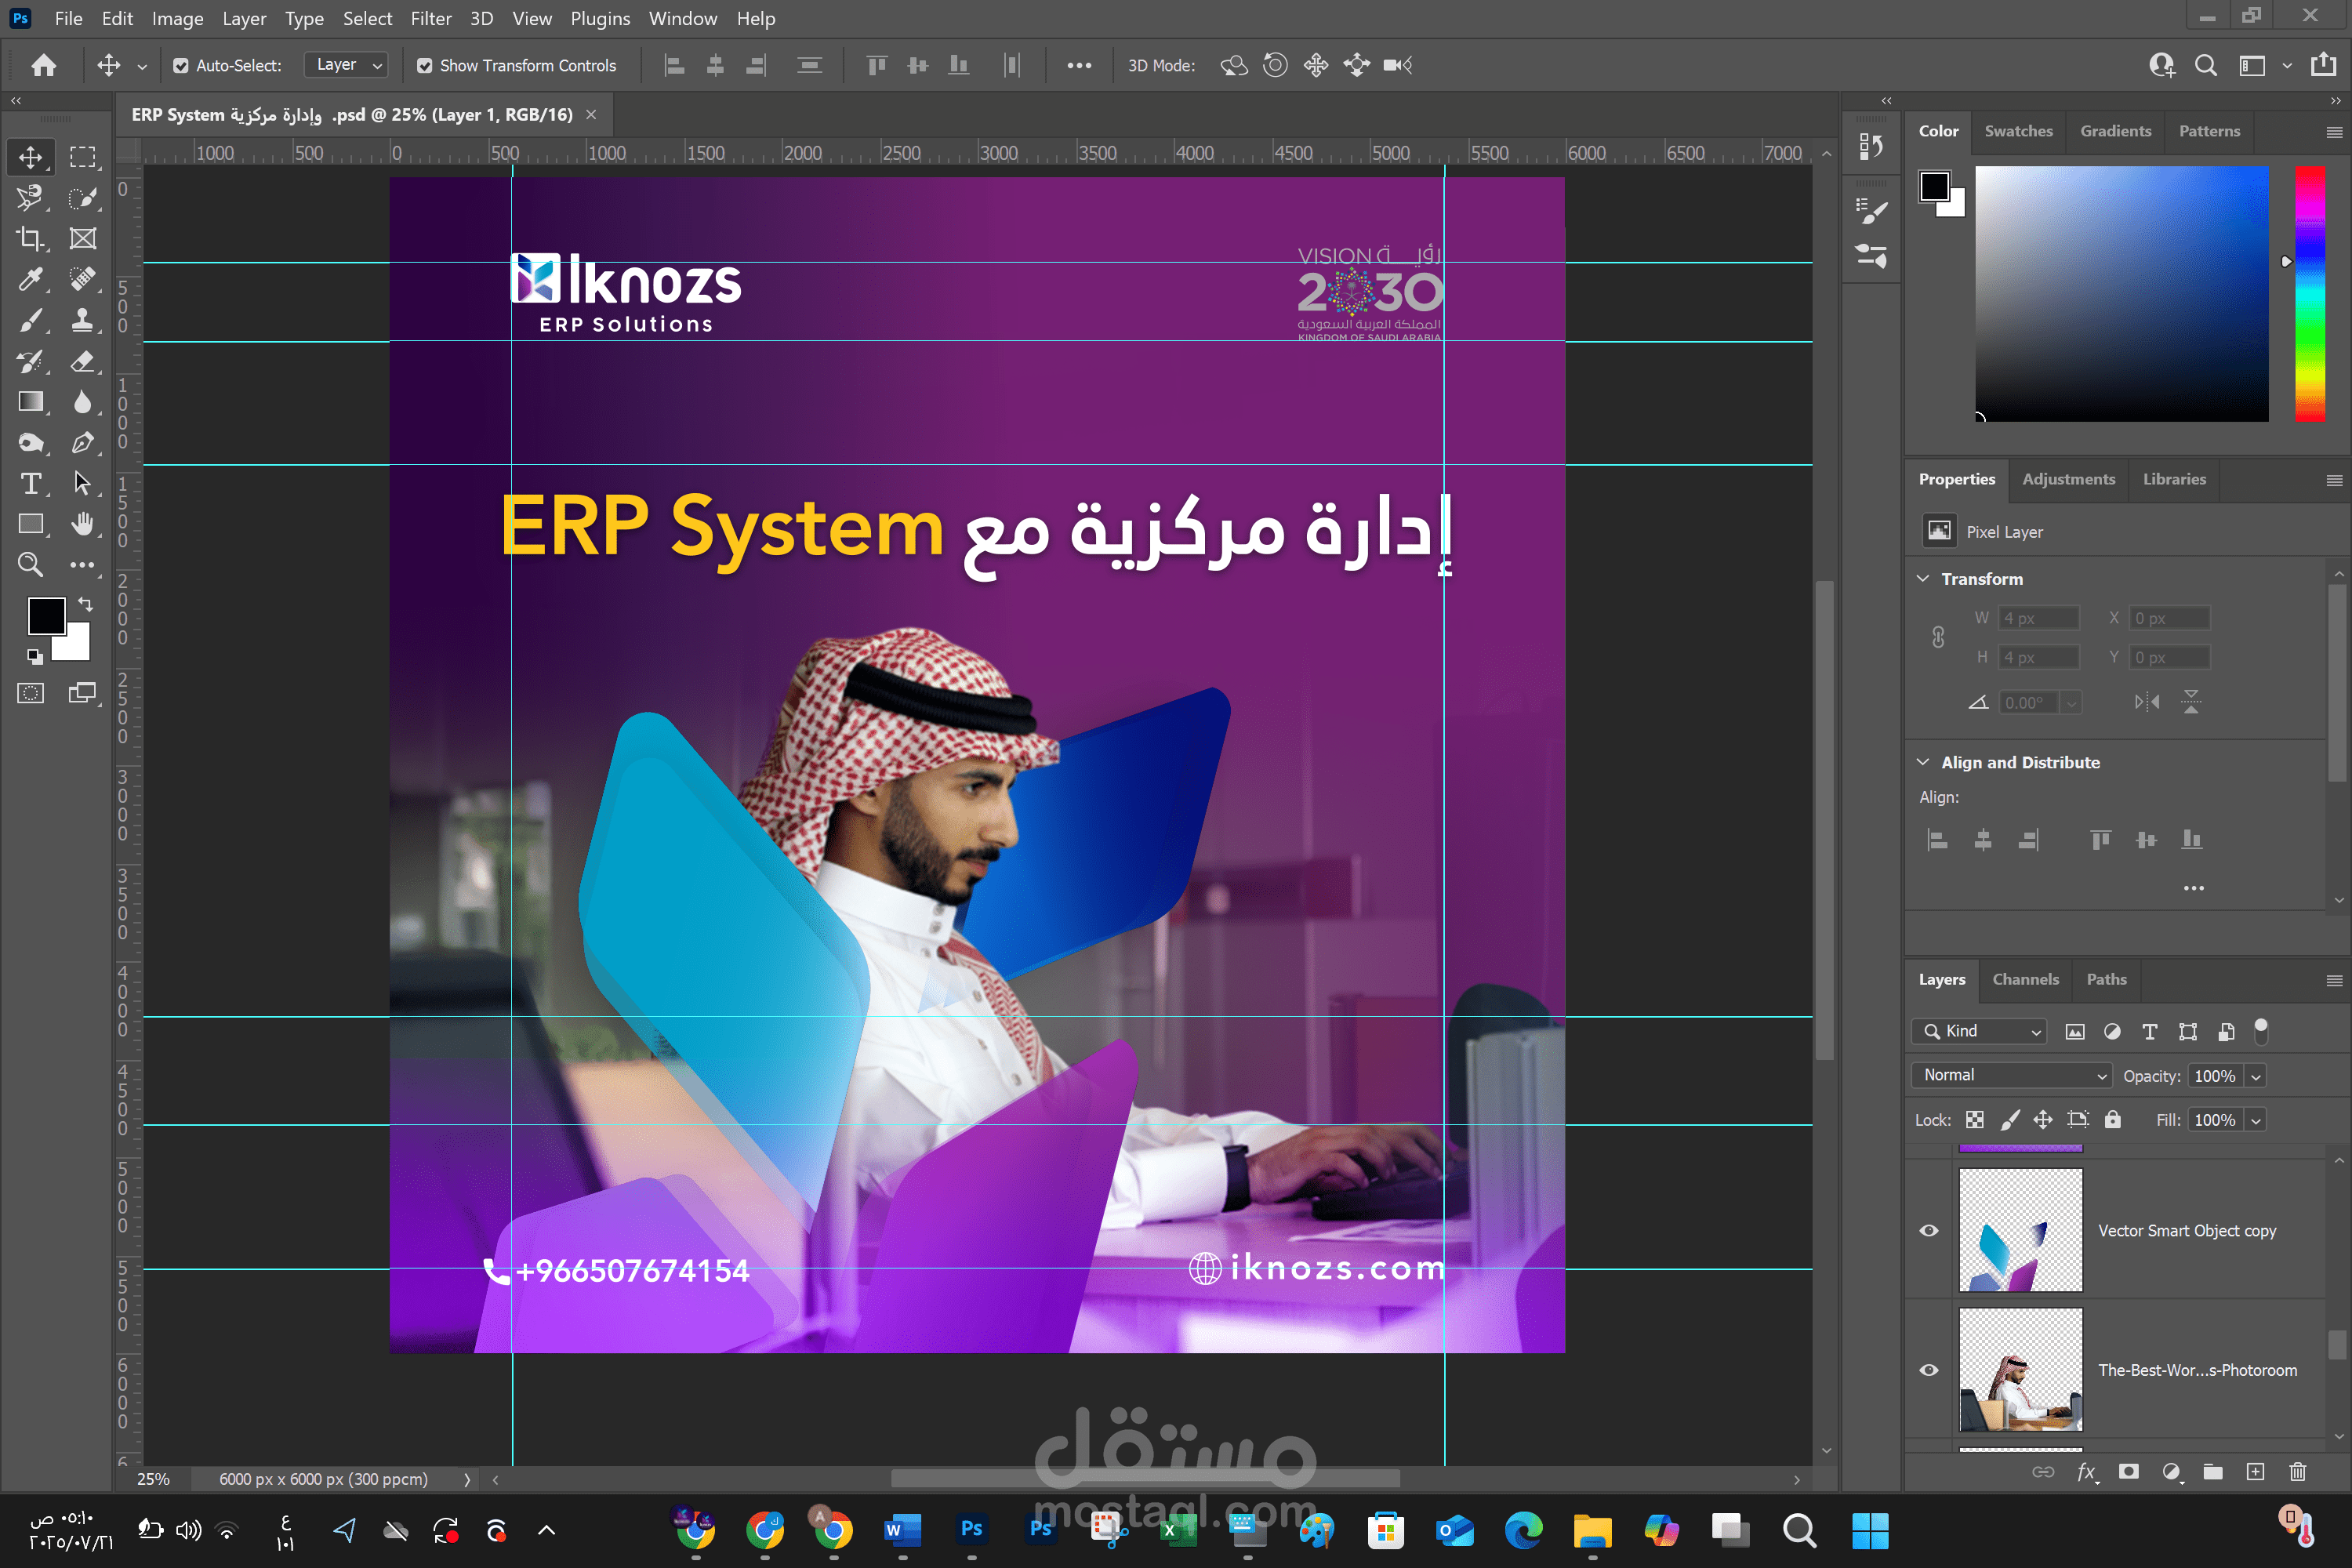Open the foreground color swatch
Viewport: 2352px width, 1568px height.
coord(47,617)
